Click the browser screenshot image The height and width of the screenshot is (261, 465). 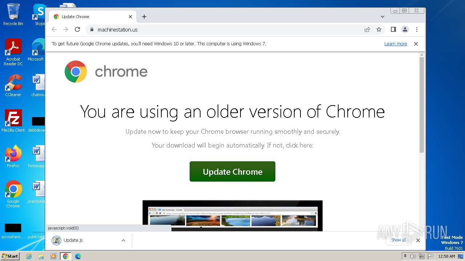(232, 216)
